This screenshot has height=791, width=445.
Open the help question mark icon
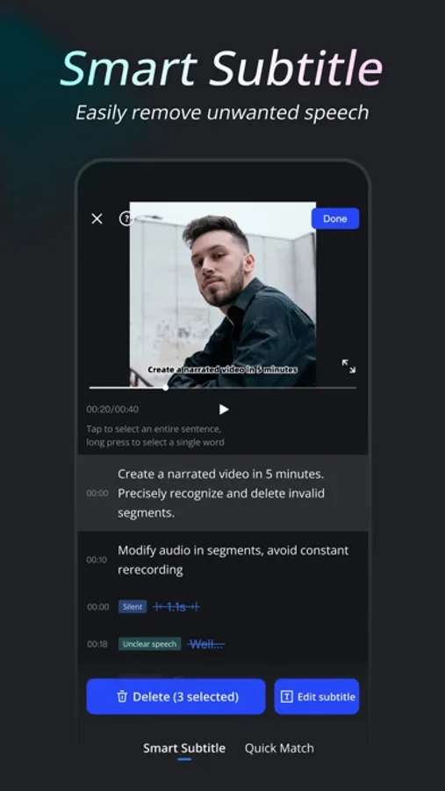pyautogui.click(x=125, y=219)
